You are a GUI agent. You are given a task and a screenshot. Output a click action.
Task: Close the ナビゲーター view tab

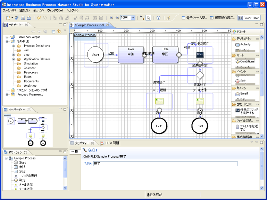27,25
